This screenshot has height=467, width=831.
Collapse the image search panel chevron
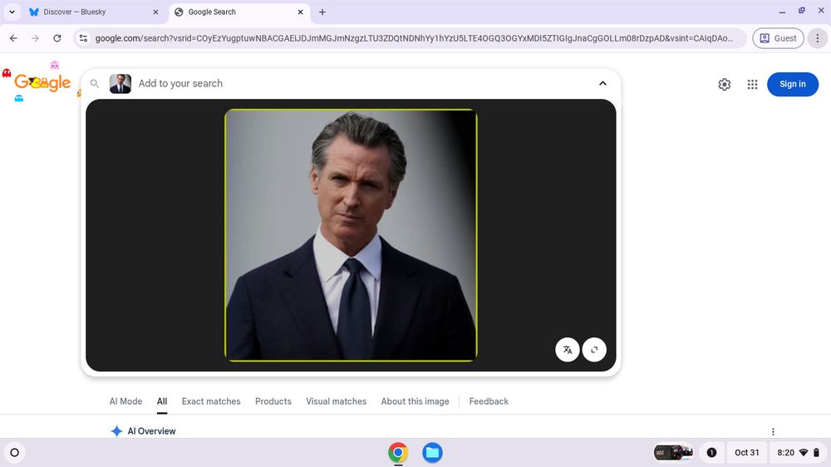click(x=602, y=83)
